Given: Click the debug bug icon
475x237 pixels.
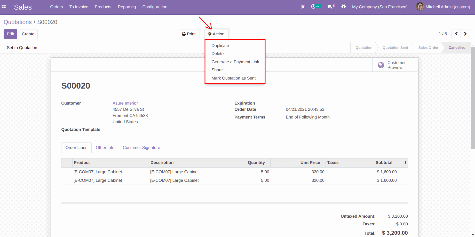Looking at the screenshot, I should tap(303, 7).
